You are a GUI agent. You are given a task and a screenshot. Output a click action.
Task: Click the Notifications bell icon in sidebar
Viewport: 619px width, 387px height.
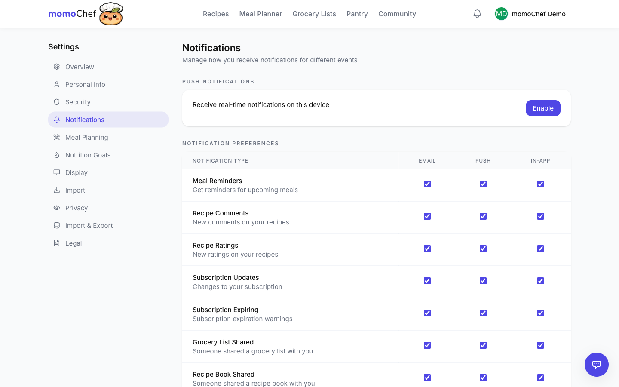(57, 120)
